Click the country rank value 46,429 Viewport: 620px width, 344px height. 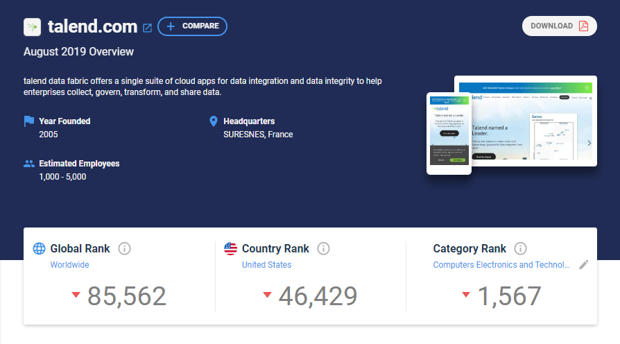point(318,295)
